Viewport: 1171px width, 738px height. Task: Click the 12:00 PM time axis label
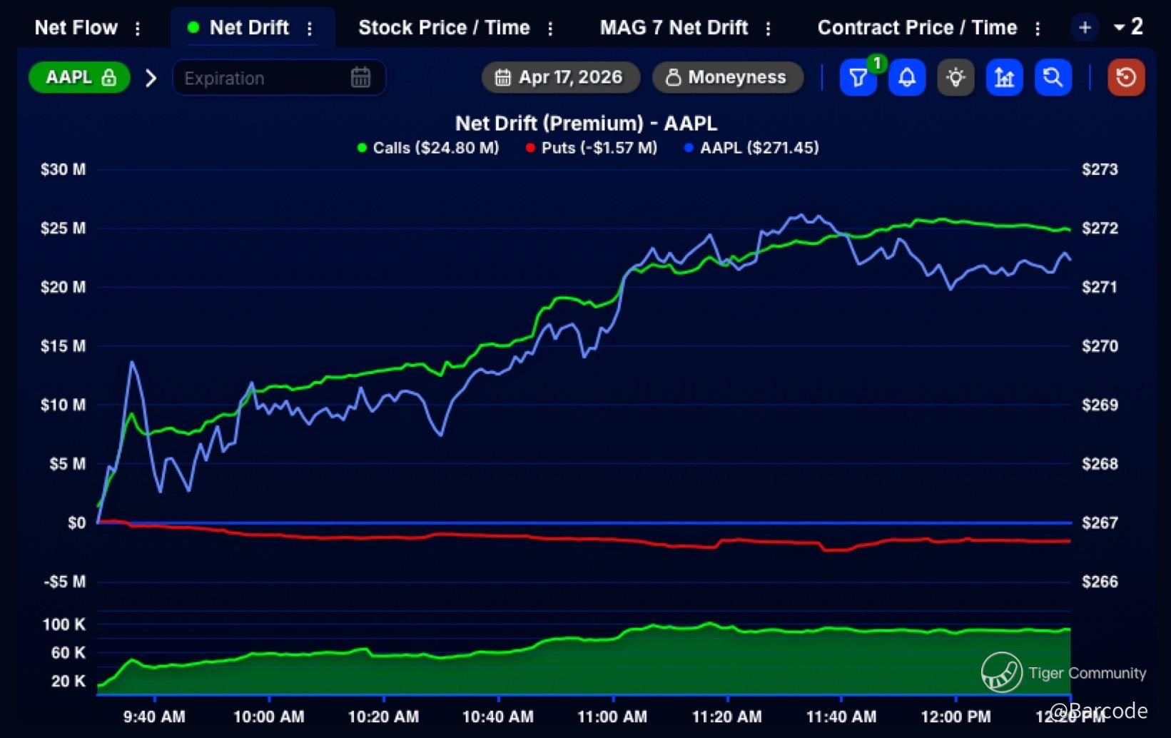click(955, 717)
